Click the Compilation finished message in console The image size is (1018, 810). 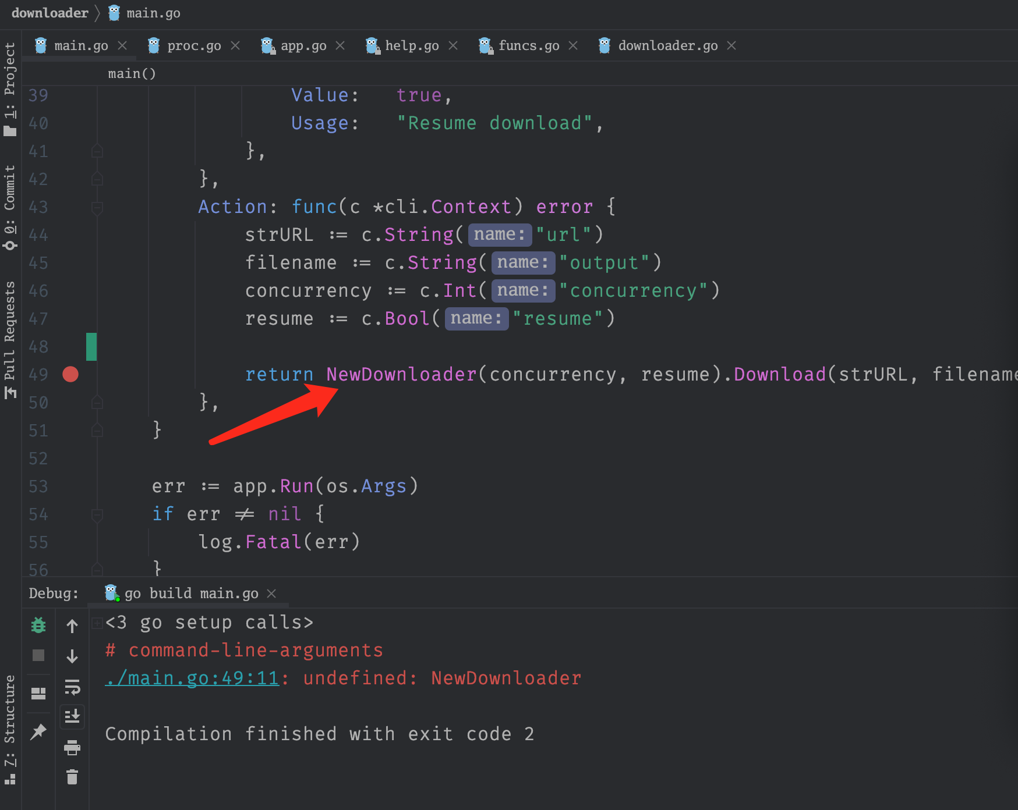pyautogui.click(x=320, y=734)
